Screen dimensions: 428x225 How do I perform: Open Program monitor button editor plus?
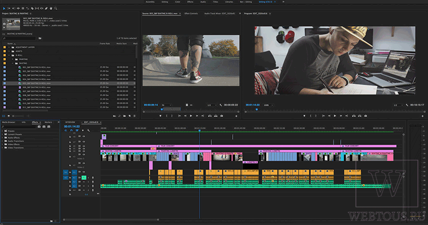click(423, 116)
